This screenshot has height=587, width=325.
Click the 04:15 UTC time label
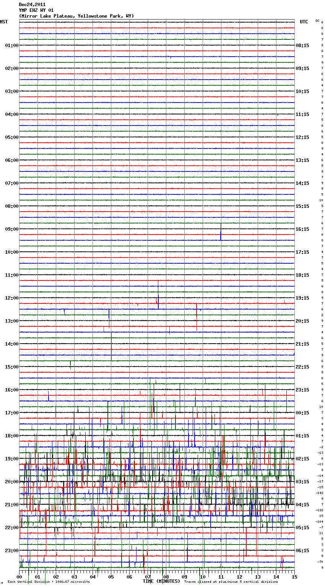point(302,505)
